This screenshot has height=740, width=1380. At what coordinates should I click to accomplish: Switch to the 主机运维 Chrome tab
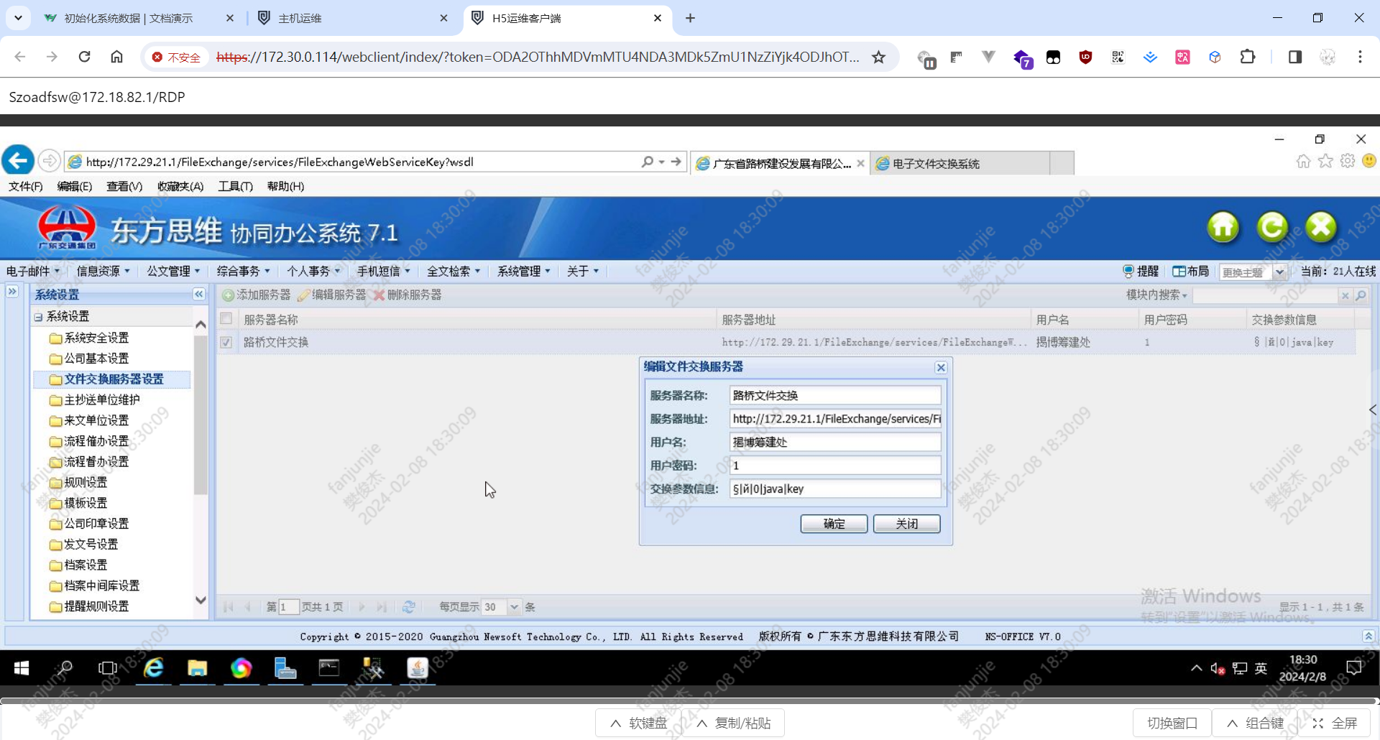point(353,18)
